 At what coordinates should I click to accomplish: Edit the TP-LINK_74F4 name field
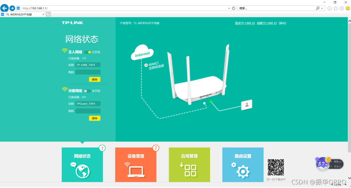[x=88, y=65]
